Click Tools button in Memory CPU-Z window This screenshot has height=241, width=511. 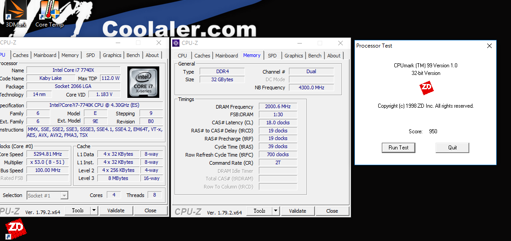259,210
